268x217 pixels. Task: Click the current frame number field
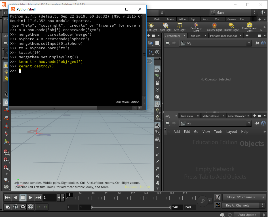click(49, 197)
